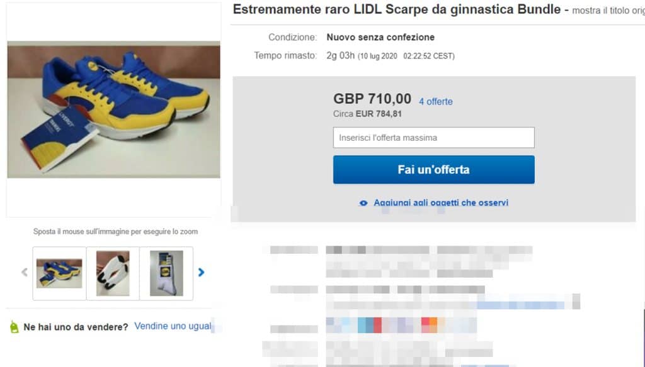Select the blue-yellow sneakers thumbnail
The width and height of the screenshot is (645, 367).
(59, 273)
